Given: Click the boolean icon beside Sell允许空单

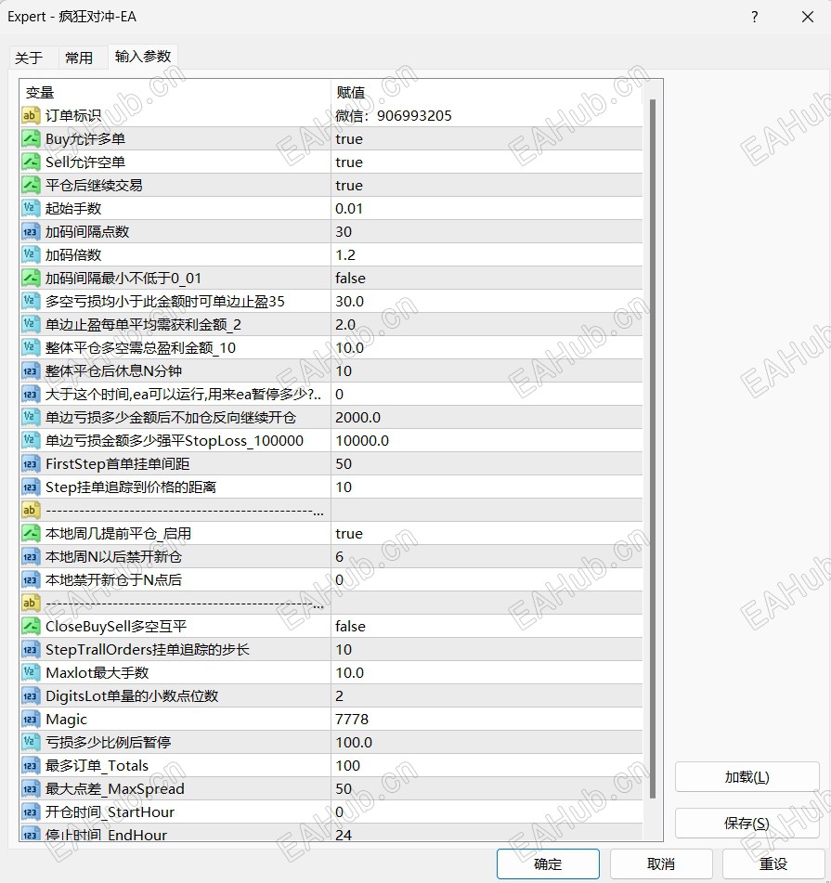Looking at the screenshot, I should click(x=31, y=162).
